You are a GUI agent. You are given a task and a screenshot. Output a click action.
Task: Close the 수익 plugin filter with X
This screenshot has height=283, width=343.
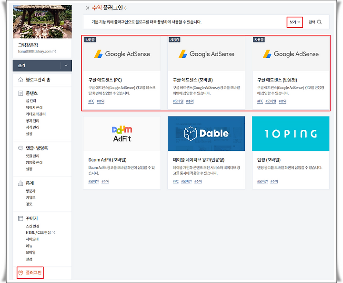88,8
